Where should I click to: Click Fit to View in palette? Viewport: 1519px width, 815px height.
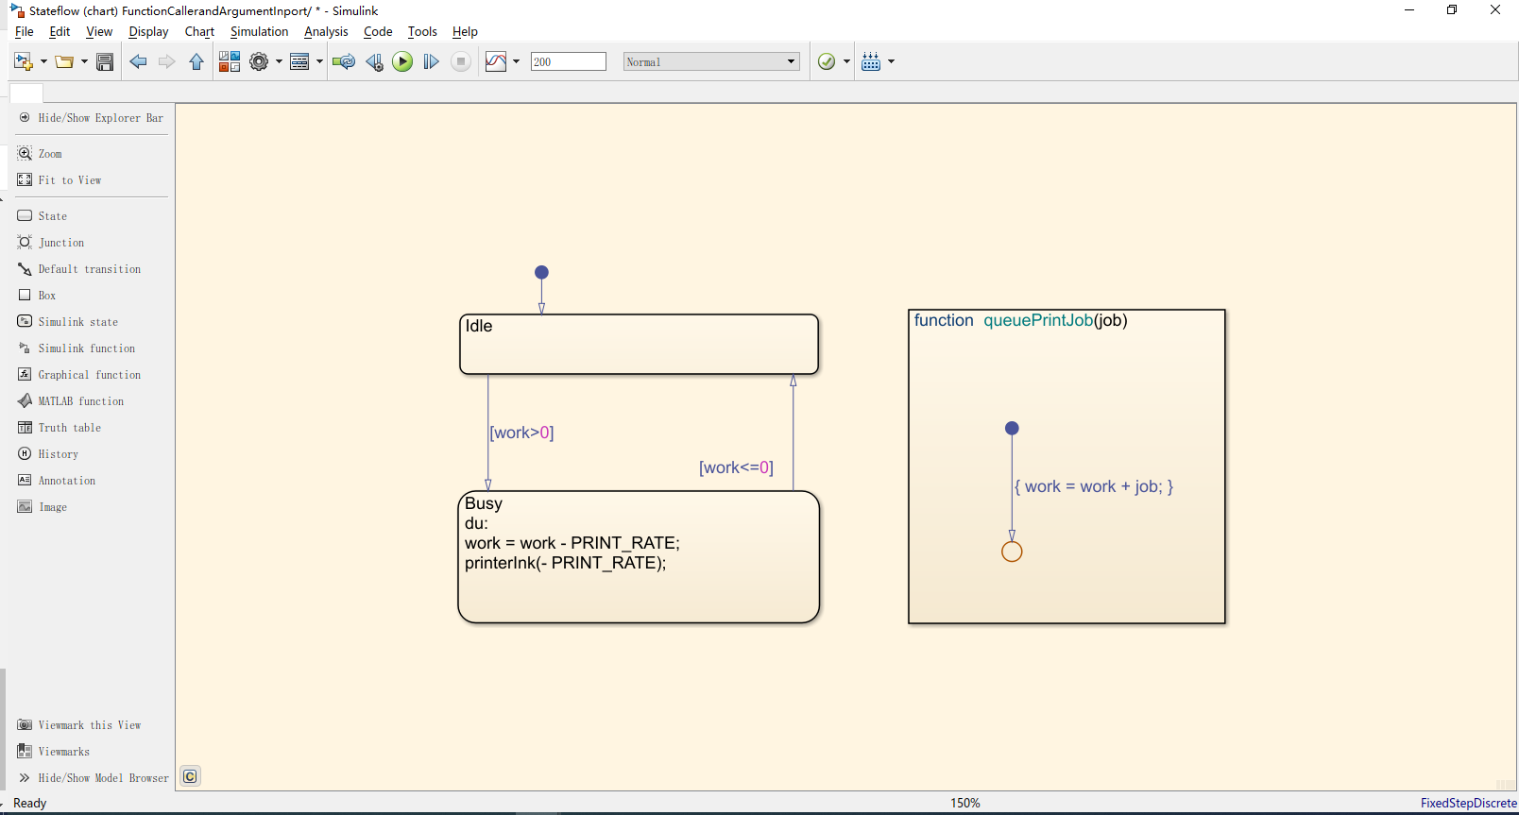coord(69,180)
